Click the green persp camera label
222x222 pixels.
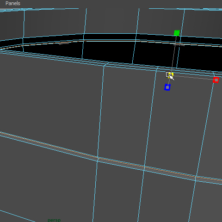(x=54, y=220)
